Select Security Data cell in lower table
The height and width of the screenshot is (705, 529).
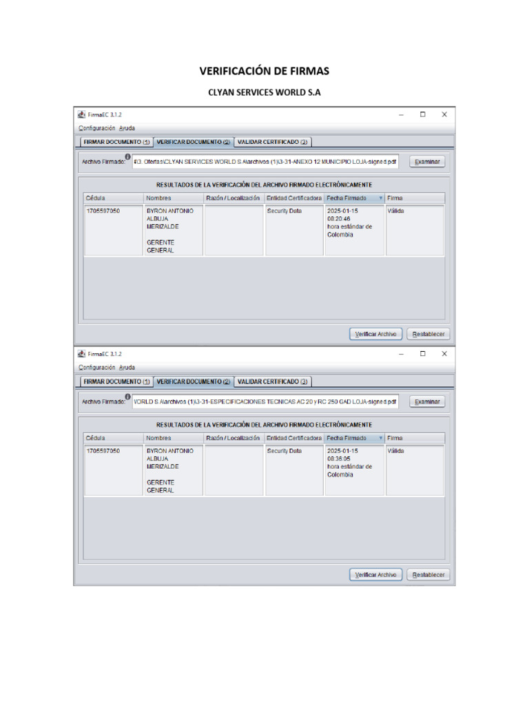pyautogui.click(x=294, y=470)
